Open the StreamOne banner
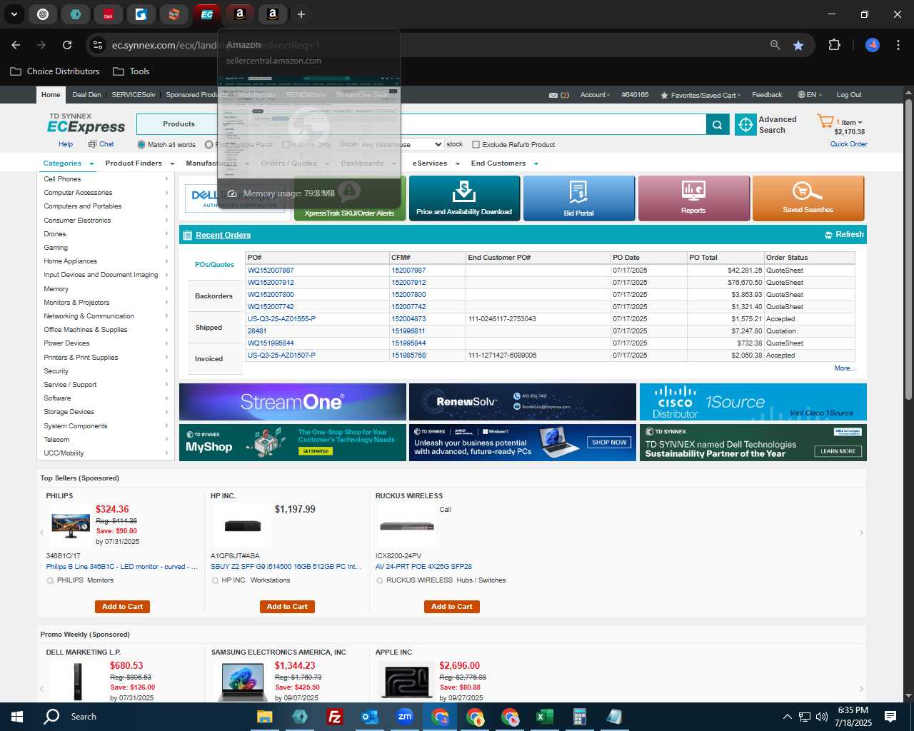This screenshot has height=731, width=914. tap(293, 402)
